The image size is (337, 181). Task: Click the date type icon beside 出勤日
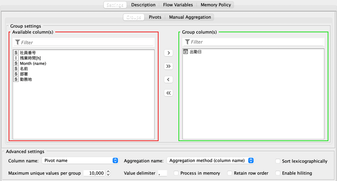click(186, 52)
